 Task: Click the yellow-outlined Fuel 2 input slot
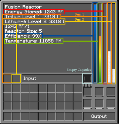click(16, 78)
